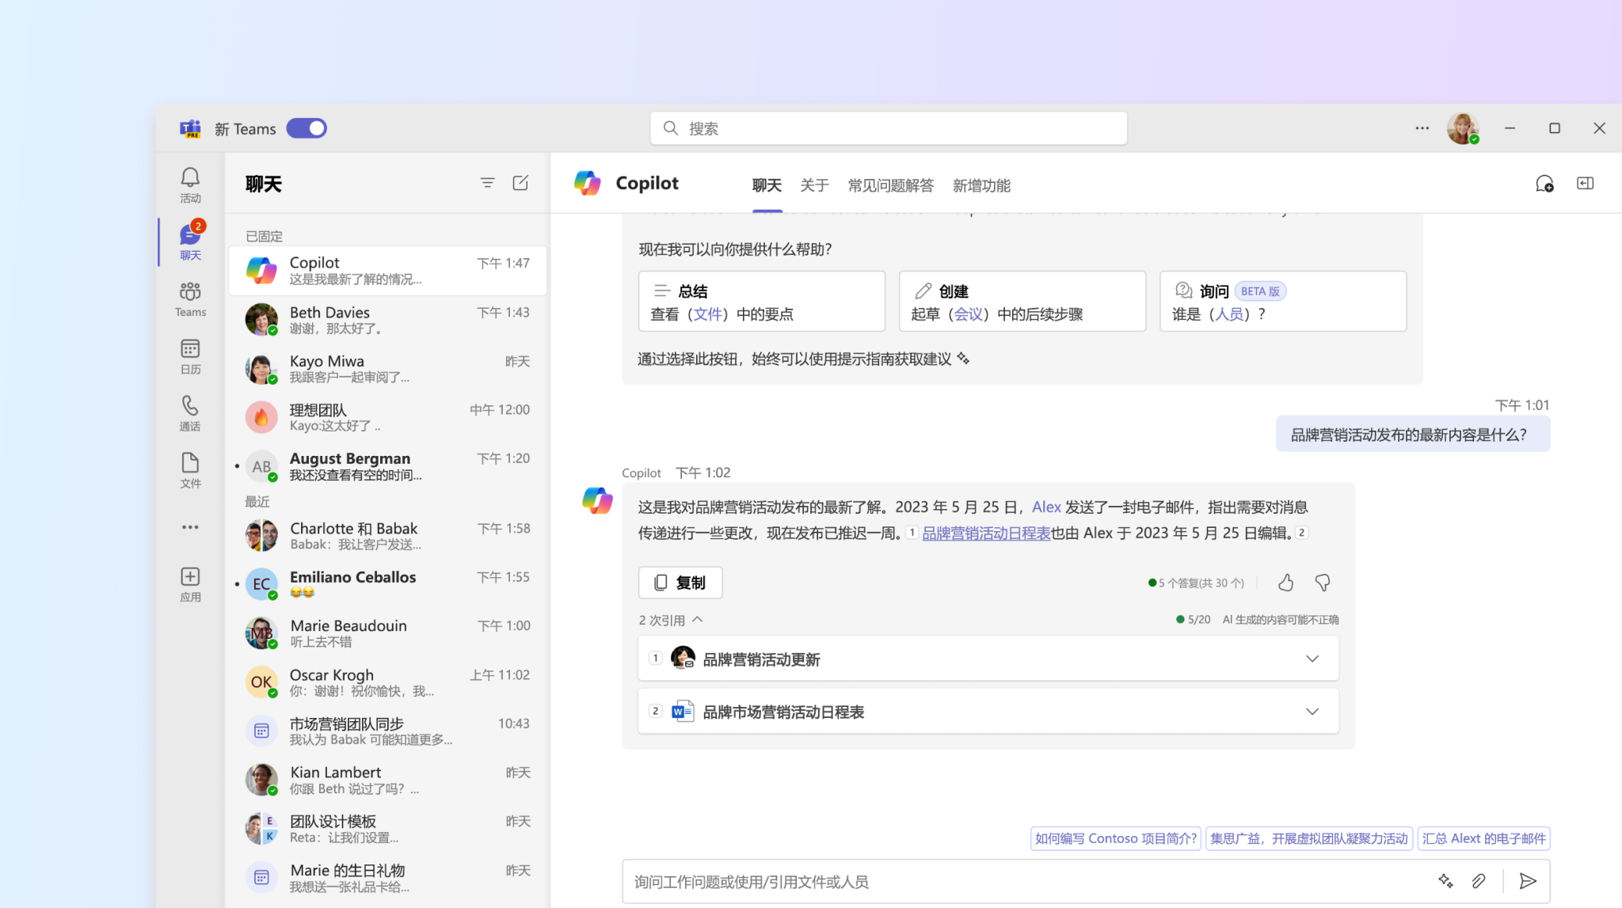The height and width of the screenshot is (908, 1622).
Task: Navigate to Teams section
Action: click(188, 298)
